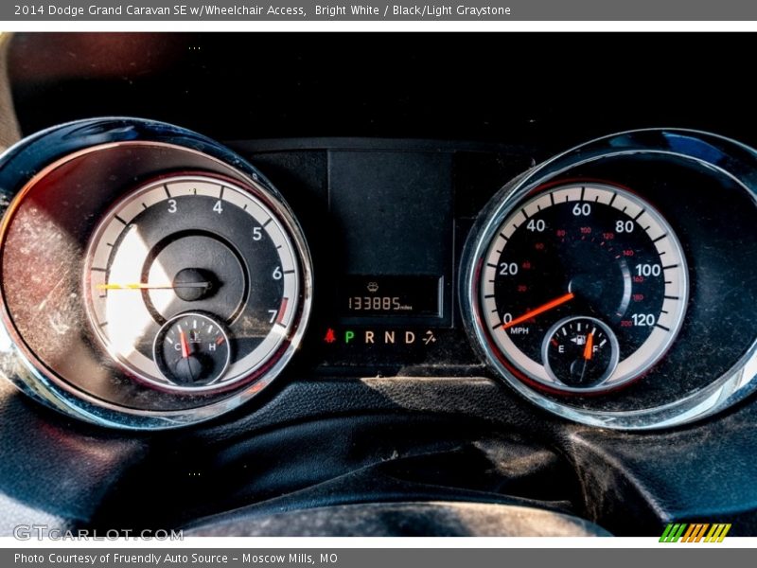Click the GTCARLOT.COM watermark
The height and width of the screenshot is (568, 757).
pyautogui.click(x=97, y=533)
